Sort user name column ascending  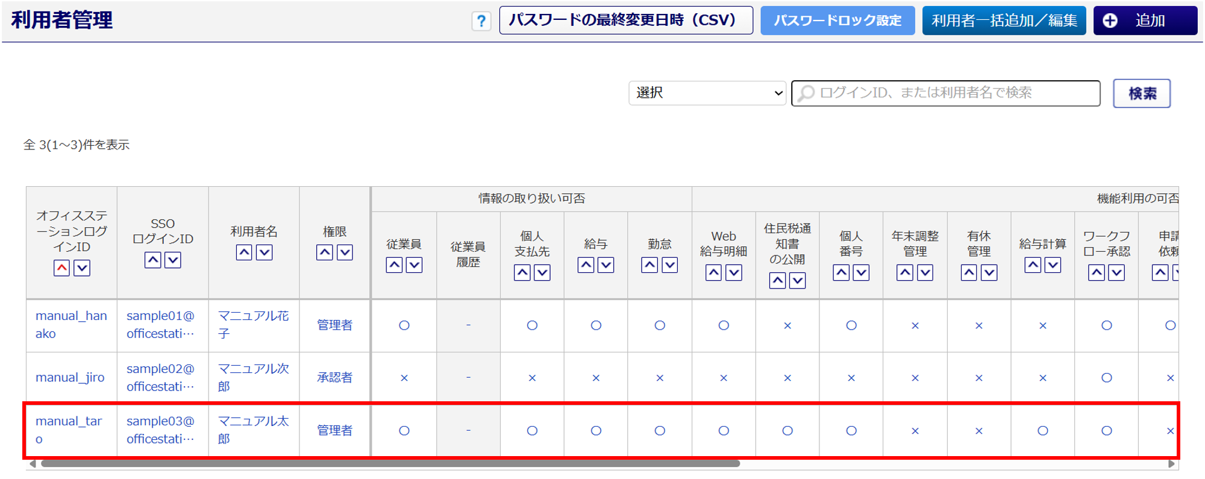[x=244, y=252]
